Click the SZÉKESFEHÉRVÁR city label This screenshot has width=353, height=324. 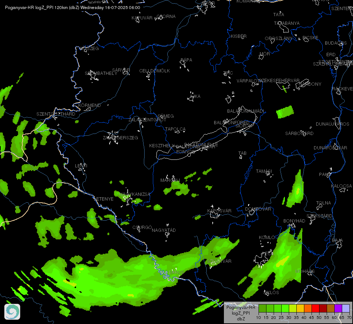(279, 80)
